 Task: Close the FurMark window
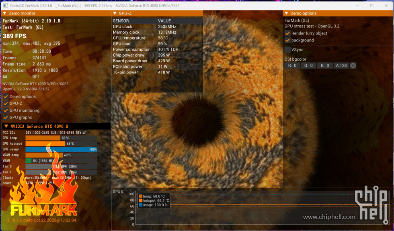click(x=386, y=6)
